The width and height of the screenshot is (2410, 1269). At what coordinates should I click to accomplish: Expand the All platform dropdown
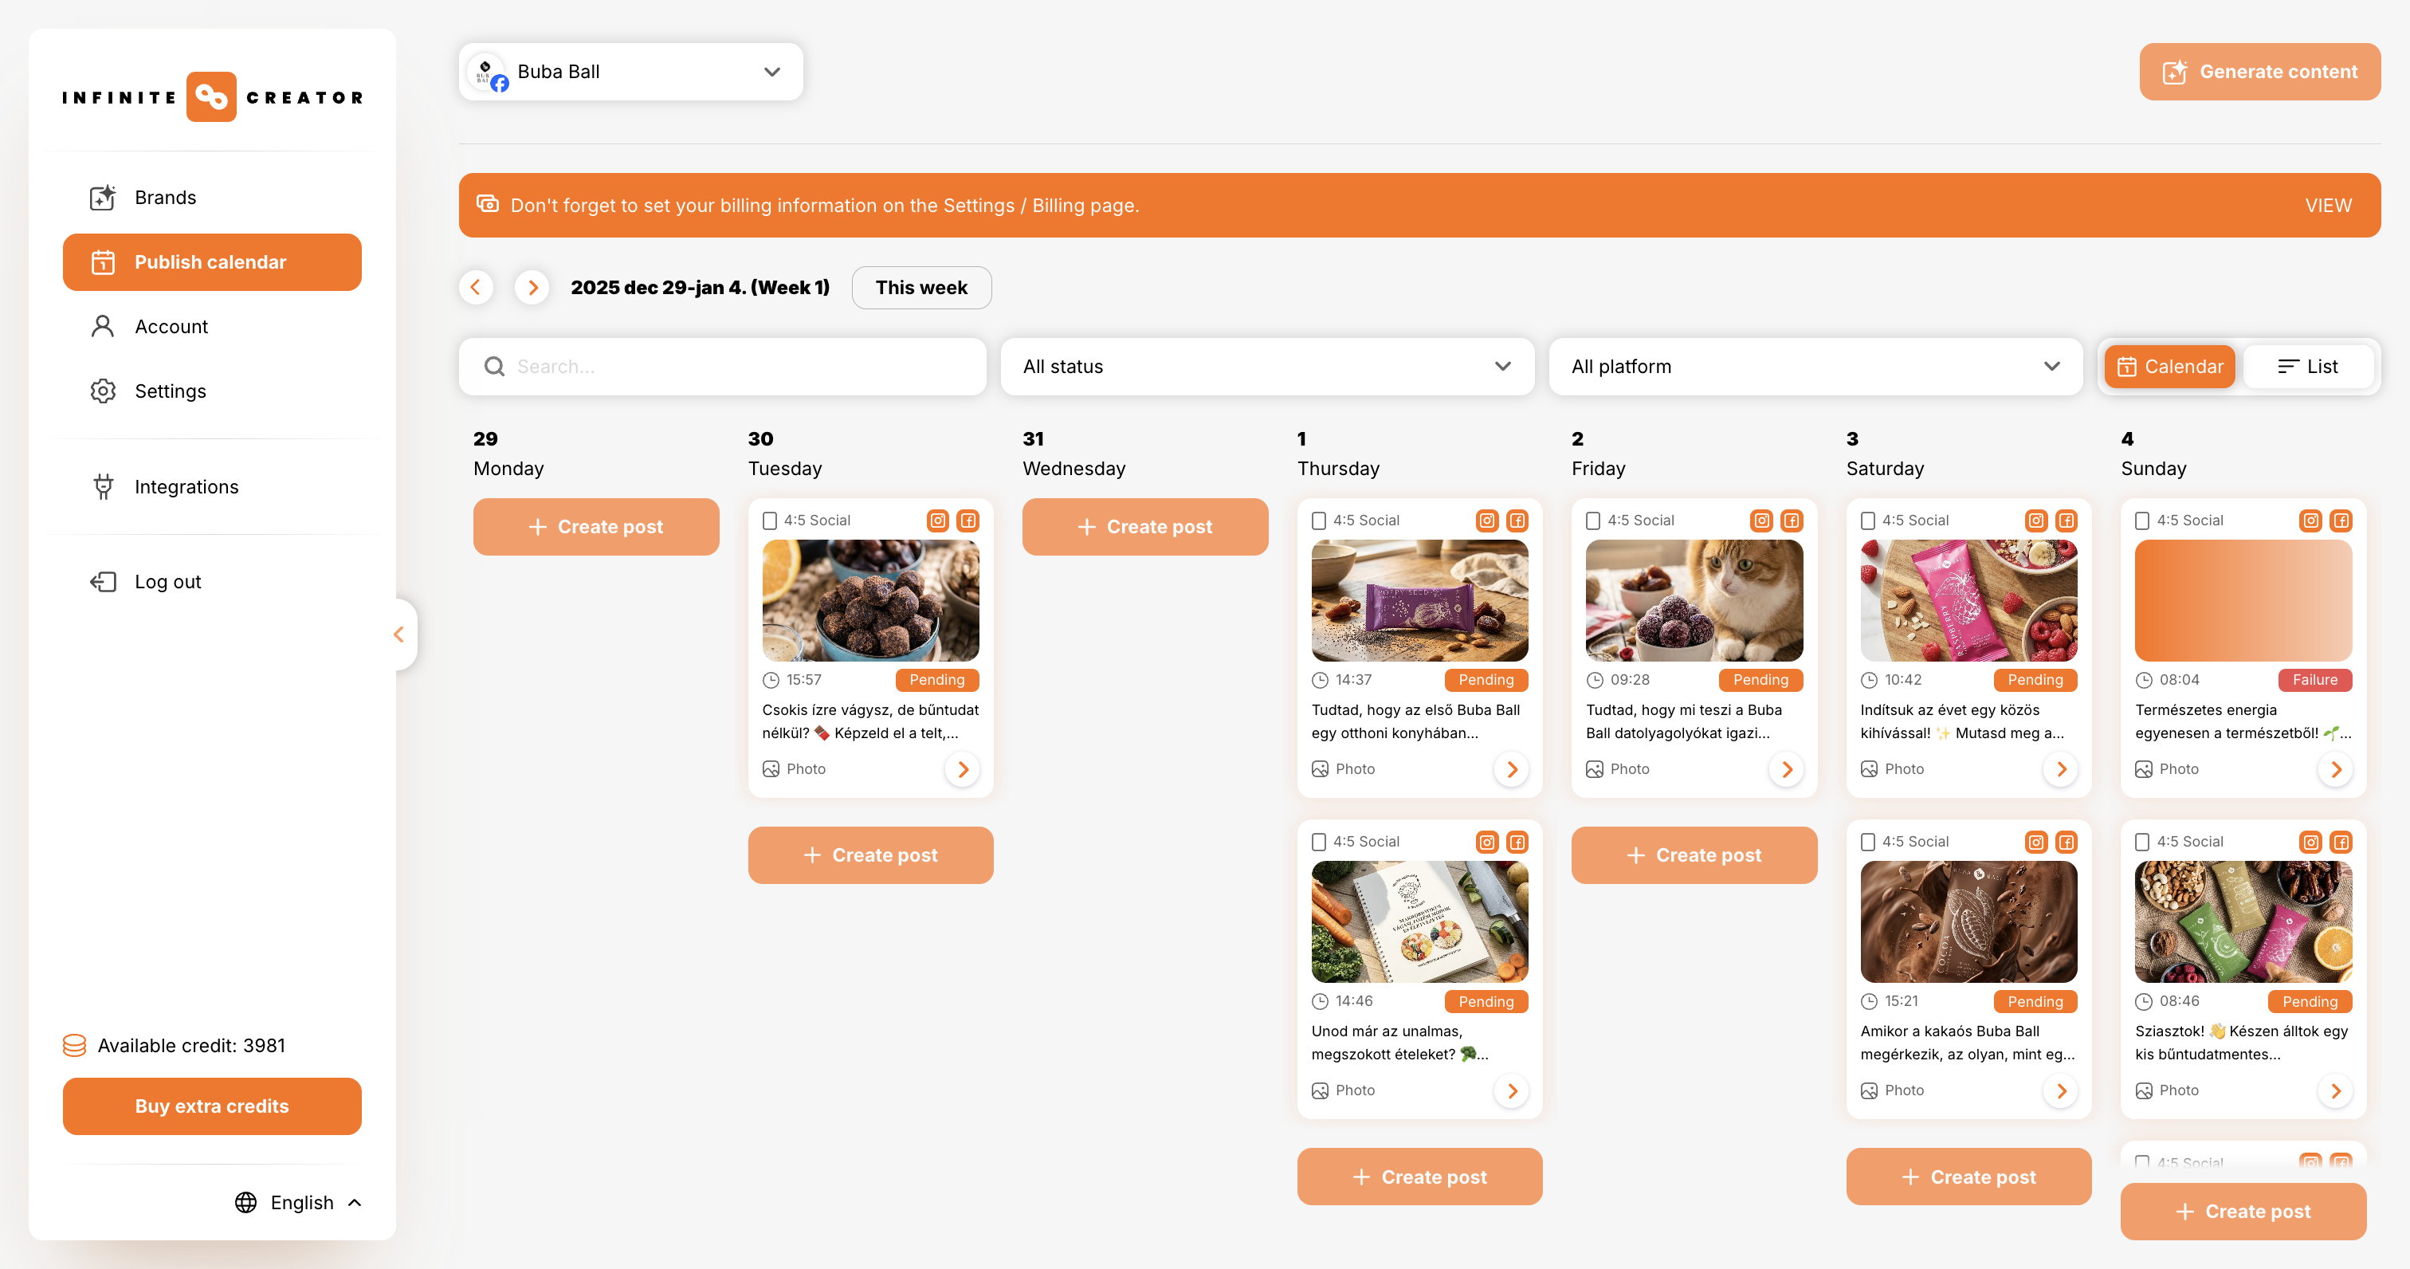[1815, 366]
